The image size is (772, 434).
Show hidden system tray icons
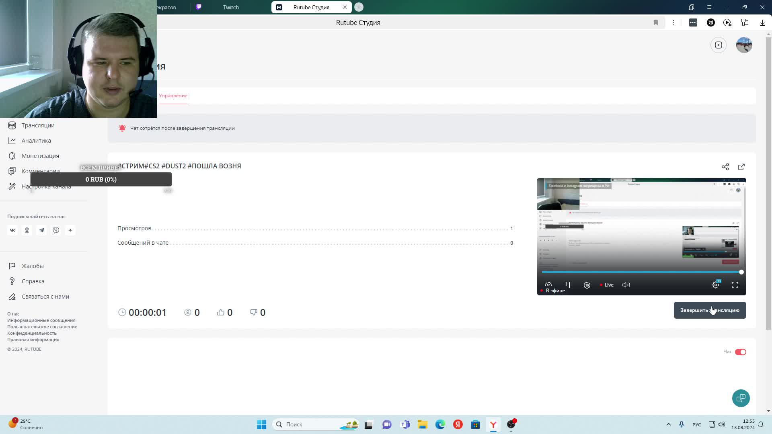click(x=668, y=424)
